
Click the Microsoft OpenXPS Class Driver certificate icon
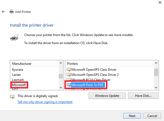click(x=69, y=70)
